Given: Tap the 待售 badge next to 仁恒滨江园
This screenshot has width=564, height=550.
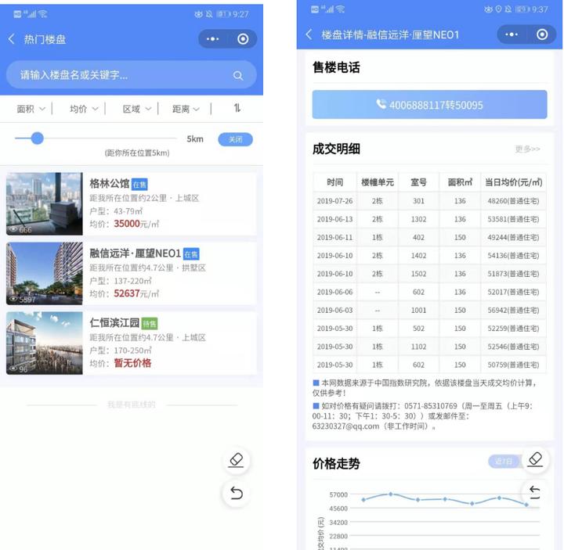Looking at the screenshot, I should [x=150, y=324].
